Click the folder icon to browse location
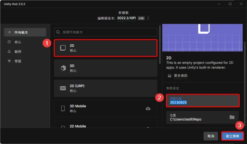 pyautogui.click(x=232, y=117)
